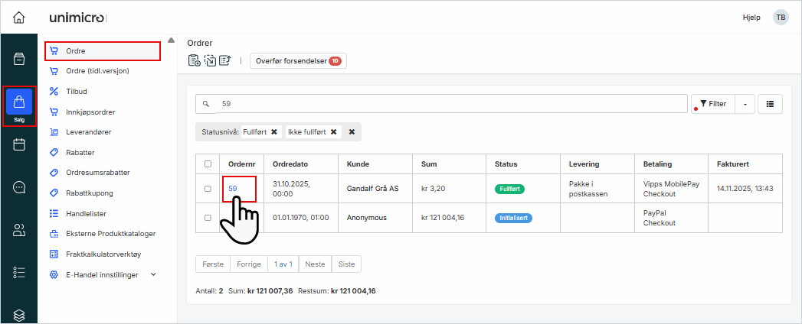
Task: Open Innkjøpsordrer in the side menu
Action: (x=90, y=112)
